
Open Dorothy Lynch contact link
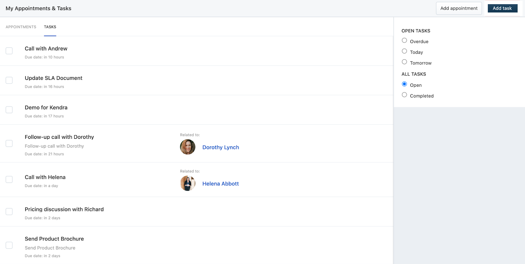pyautogui.click(x=221, y=147)
